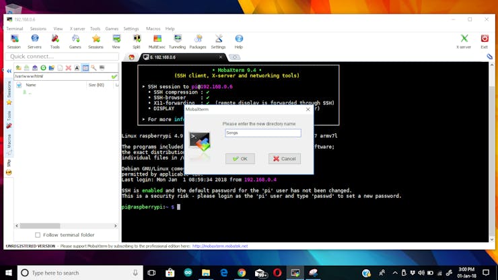Go to parent directory in SFTP toolbar
The width and height of the screenshot is (498, 280).
(18, 68)
